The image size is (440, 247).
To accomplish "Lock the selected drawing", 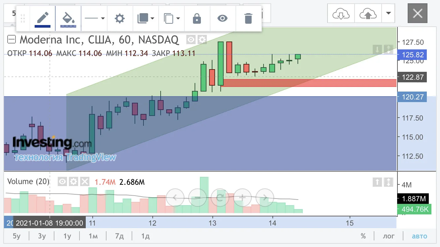I will point(197,18).
